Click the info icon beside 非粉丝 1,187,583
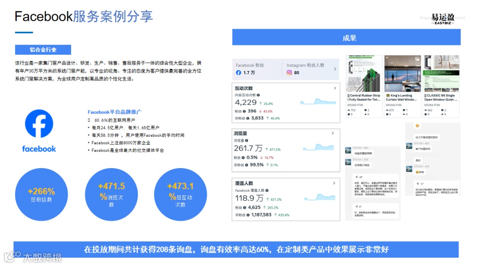 coord(248,215)
